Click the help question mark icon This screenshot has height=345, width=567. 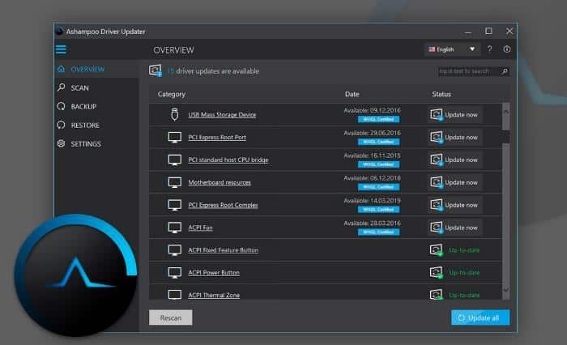pos(489,49)
